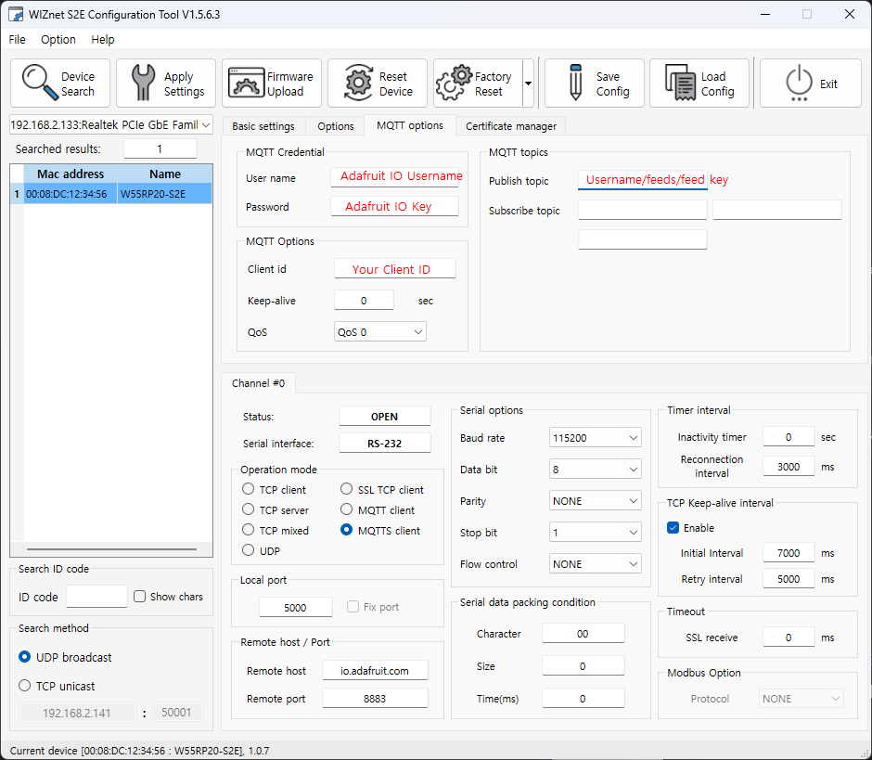Select SSL TCP client mode

pos(346,490)
